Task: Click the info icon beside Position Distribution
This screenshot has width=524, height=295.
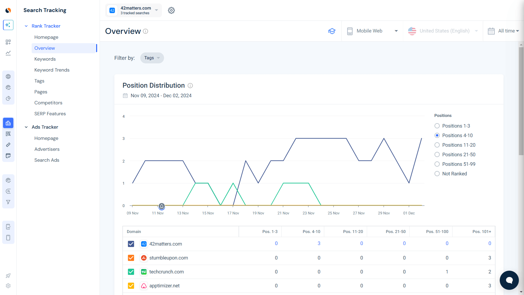Action: [x=190, y=85]
